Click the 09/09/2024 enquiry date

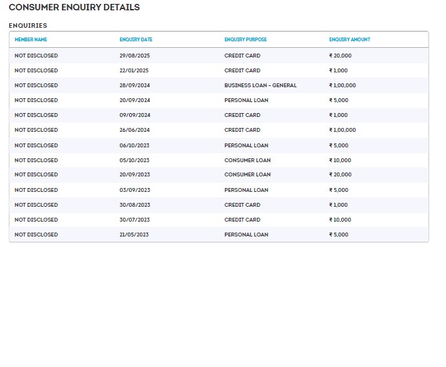tap(134, 115)
